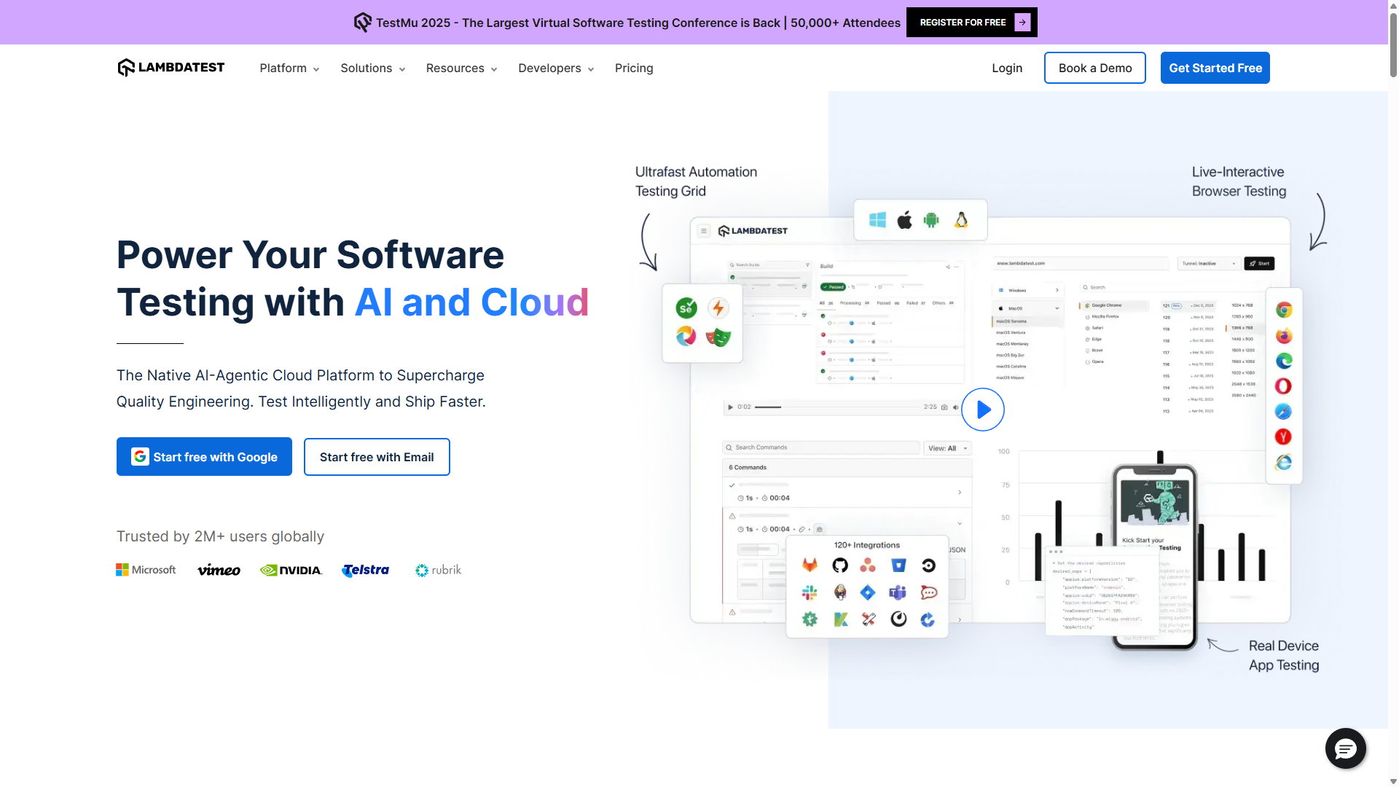
Task: Click the Apple OS icon
Action: point(905,220)
